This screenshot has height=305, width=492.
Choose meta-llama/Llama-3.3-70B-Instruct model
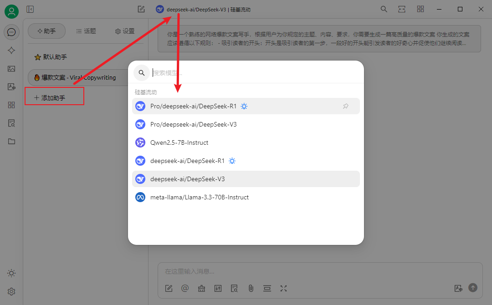[x=246, y=197]
